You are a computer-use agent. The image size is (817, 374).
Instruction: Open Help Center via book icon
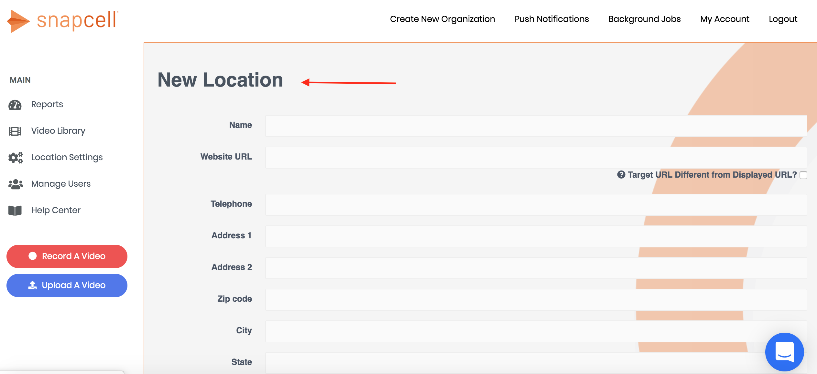point(15,210)
